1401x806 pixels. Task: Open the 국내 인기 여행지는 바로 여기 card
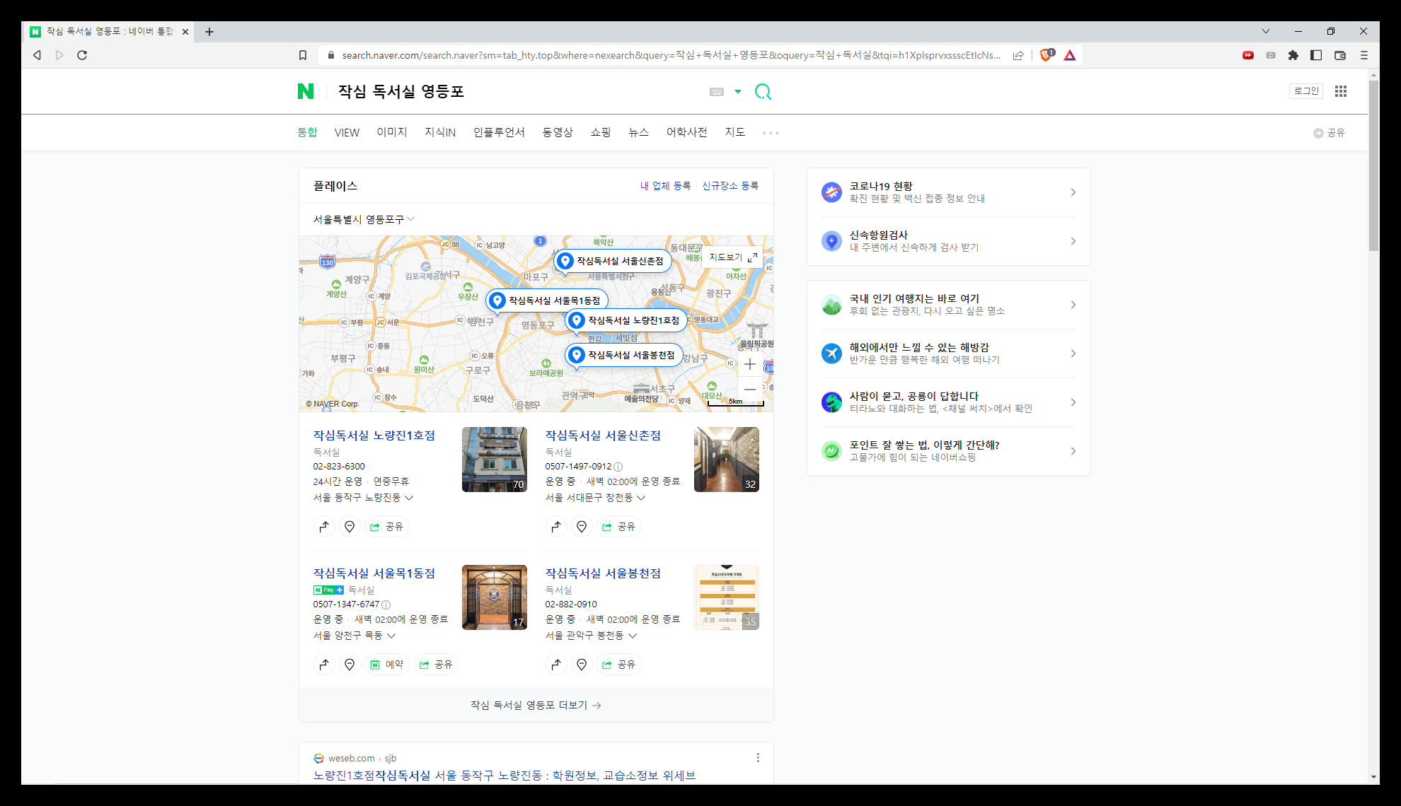[x=948, y=305]
